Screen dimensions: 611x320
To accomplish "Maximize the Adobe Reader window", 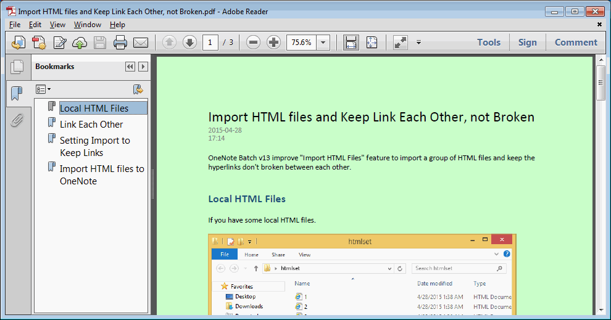I will 575,12.
